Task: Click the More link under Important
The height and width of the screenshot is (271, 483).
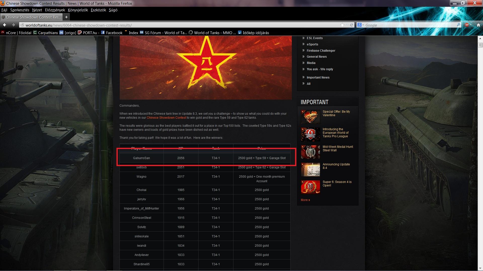Action: pyautogui.click(x=305, y=200)
